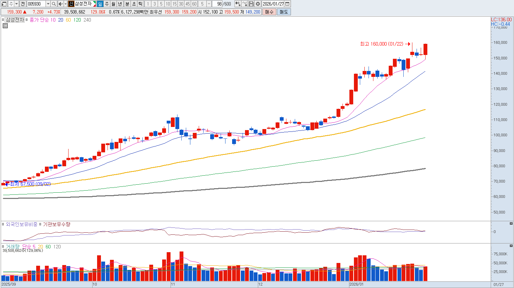Click the candle count field showing 98
Viewport: 514px width, 288px height.
coord(219,4)
